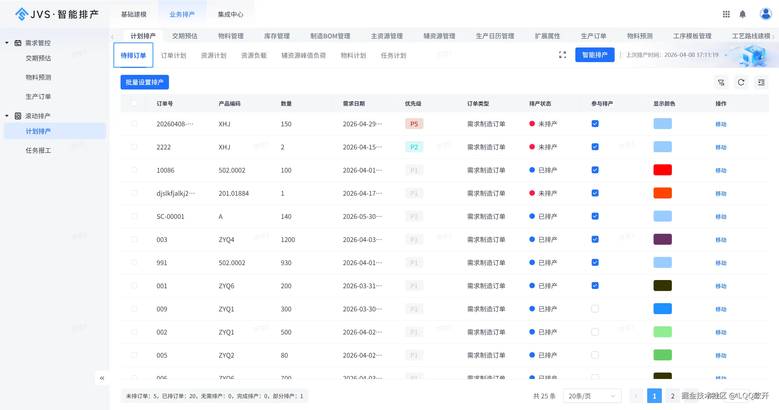Open the 20条/页 page size dropdown
Screen dimensions: 779x410
592,396
